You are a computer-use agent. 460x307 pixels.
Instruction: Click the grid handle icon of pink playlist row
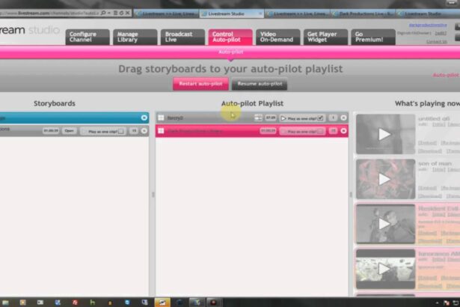pos(161,131)
